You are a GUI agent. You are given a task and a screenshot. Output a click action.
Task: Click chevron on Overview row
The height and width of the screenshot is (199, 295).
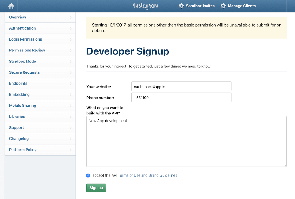point(71,17)
